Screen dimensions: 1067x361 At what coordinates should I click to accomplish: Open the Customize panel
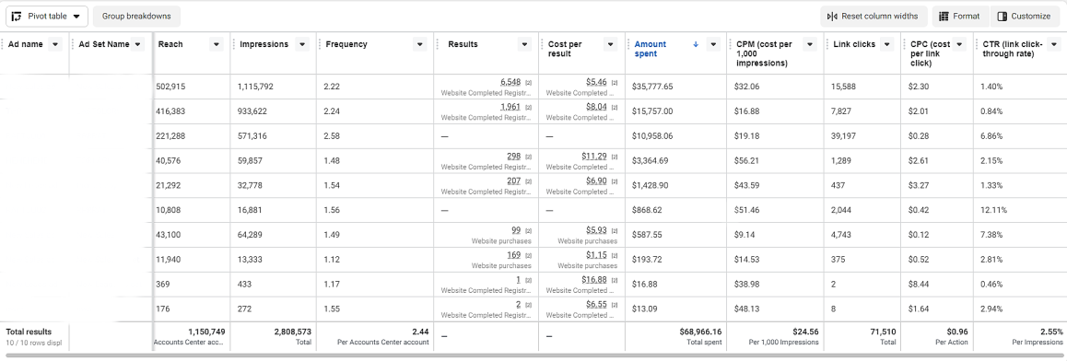[1024, 17]
